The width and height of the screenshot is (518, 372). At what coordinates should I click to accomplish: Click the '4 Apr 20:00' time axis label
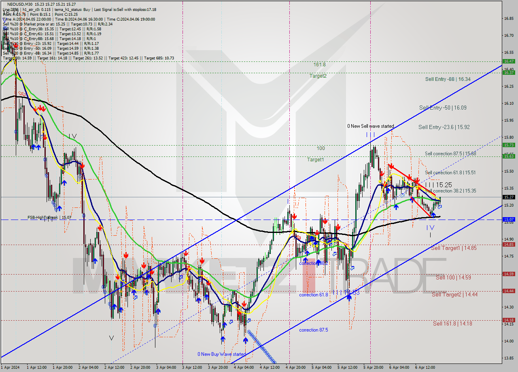[x=296, y=368]
